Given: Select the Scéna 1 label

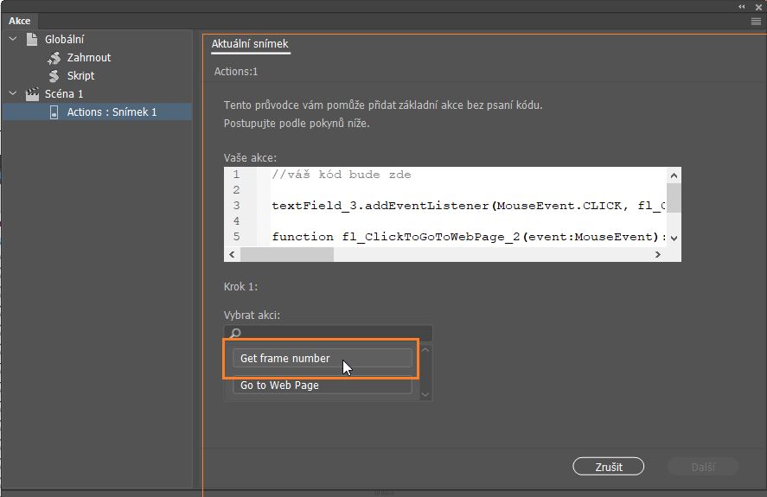Looking at the screenshot, I should pos(64,94).
